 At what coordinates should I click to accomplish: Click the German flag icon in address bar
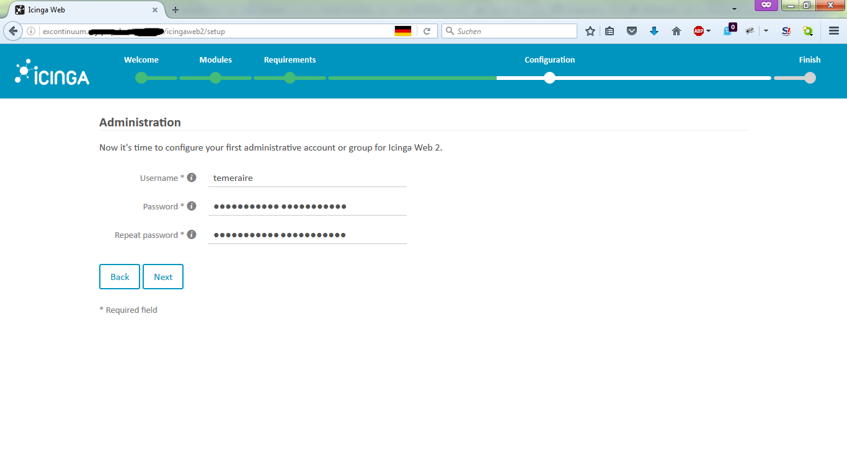403,31
